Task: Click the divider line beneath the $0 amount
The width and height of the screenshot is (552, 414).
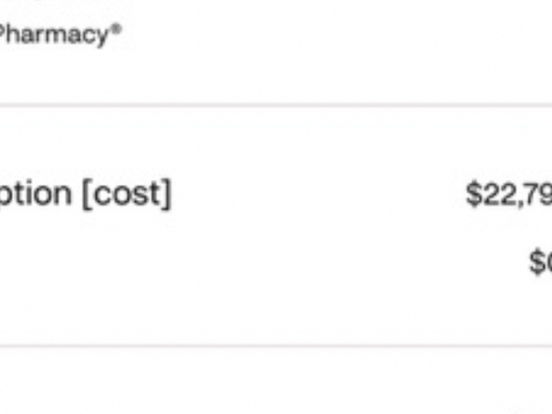Action: 276,345
